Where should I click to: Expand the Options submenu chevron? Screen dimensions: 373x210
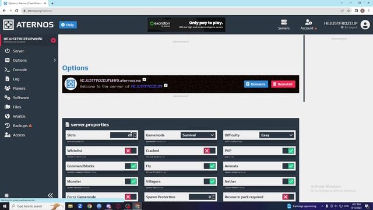click(x=55, y=60)
